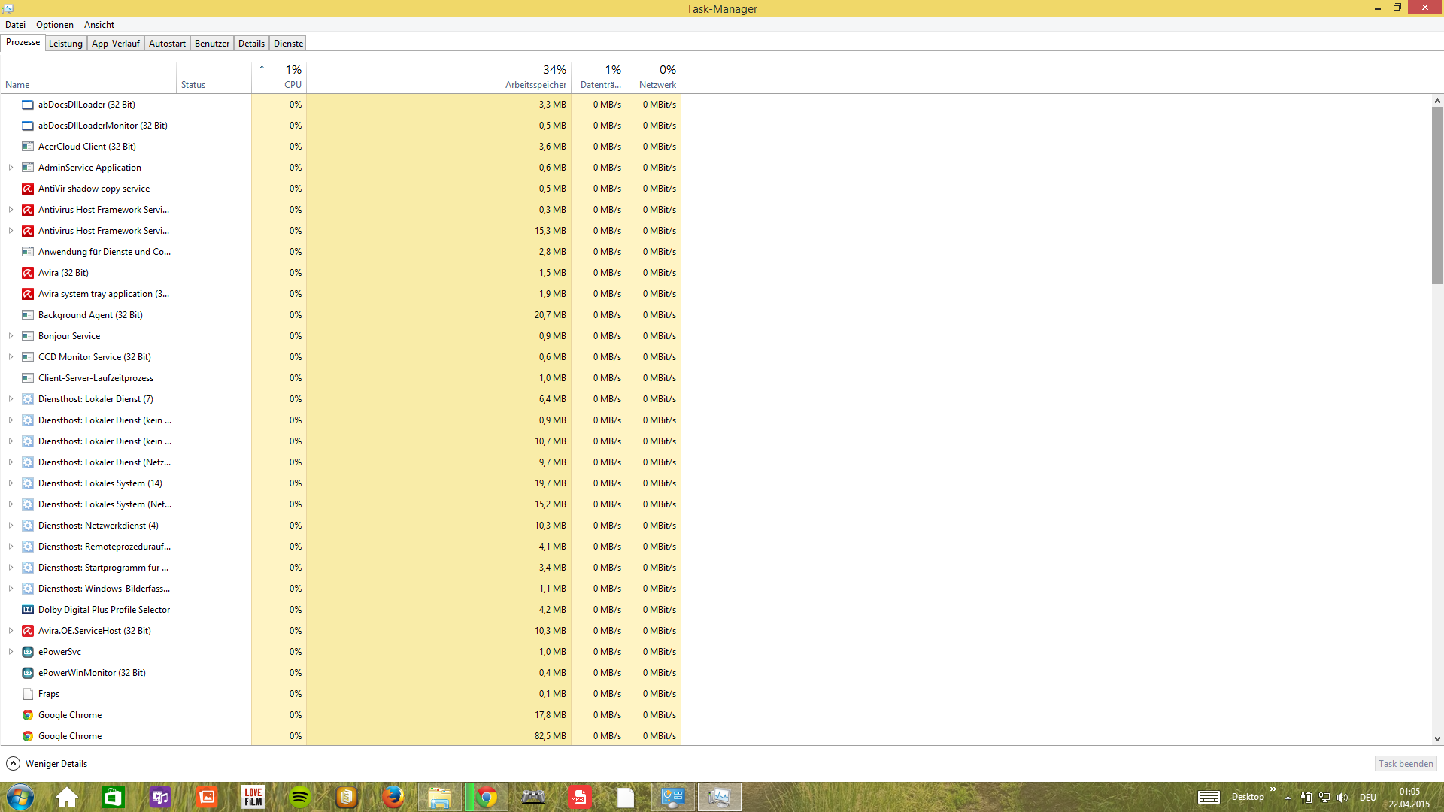Screen dimensions: 1444x812
Task: Open Spotify from the taskbar
Action: pos(300,797)
